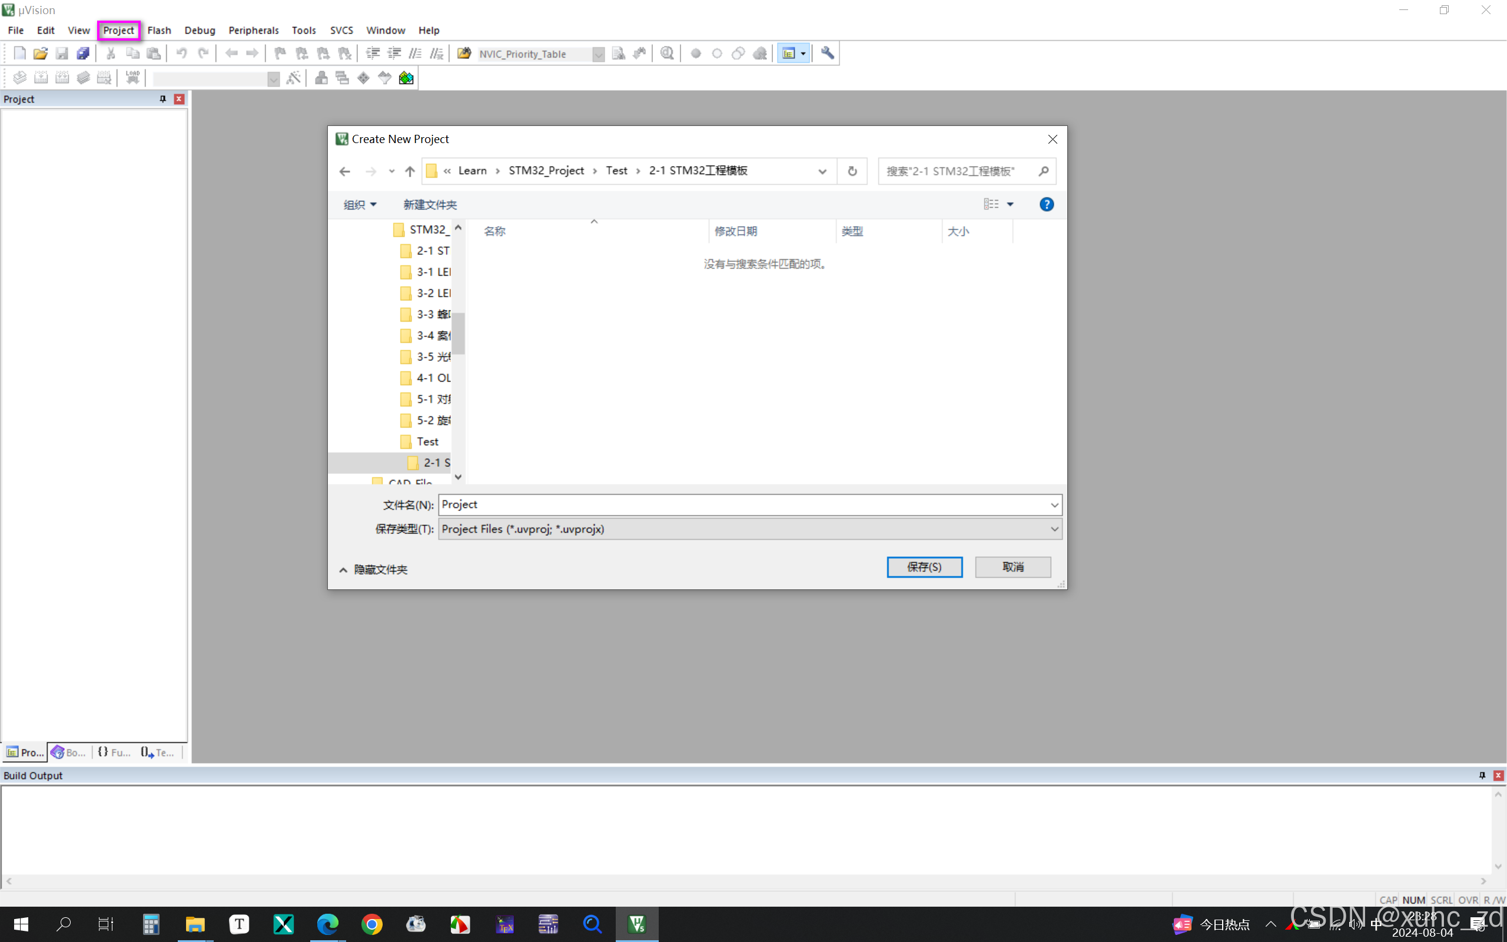This screenshot has width=1507, height=942.
Task: Expand the 文件名 filename dropdown
Action: (1054, 505)
